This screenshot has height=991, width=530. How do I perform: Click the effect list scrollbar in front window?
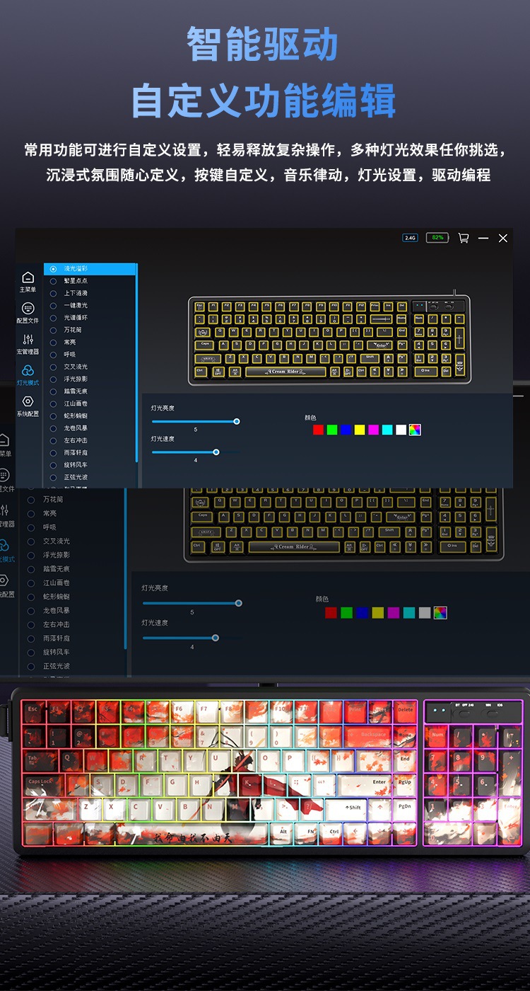pos(136,362)
